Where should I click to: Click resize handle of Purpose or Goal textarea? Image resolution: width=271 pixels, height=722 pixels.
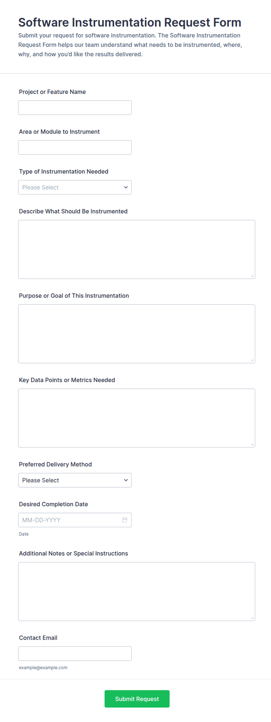click(252, 360)
